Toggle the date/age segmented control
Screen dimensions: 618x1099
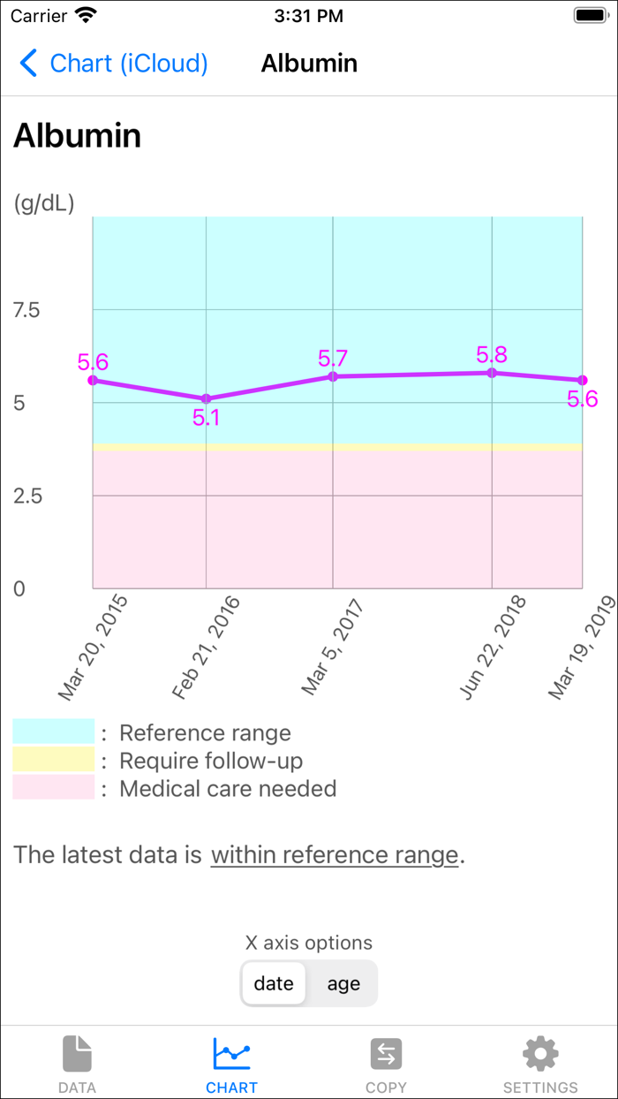[308, 983]
